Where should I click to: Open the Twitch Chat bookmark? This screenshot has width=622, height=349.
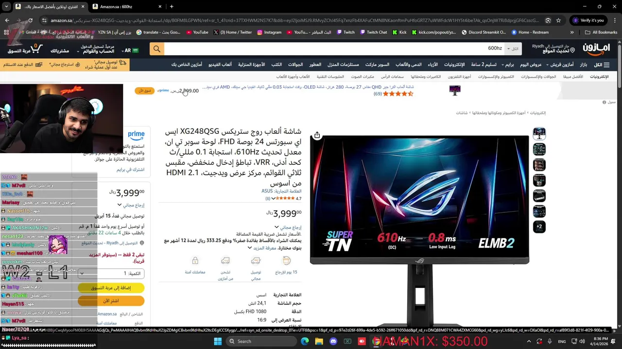(x=373, y=32)
